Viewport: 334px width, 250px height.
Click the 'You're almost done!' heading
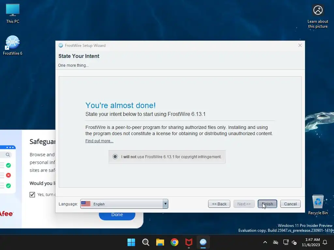pos(121,105)
